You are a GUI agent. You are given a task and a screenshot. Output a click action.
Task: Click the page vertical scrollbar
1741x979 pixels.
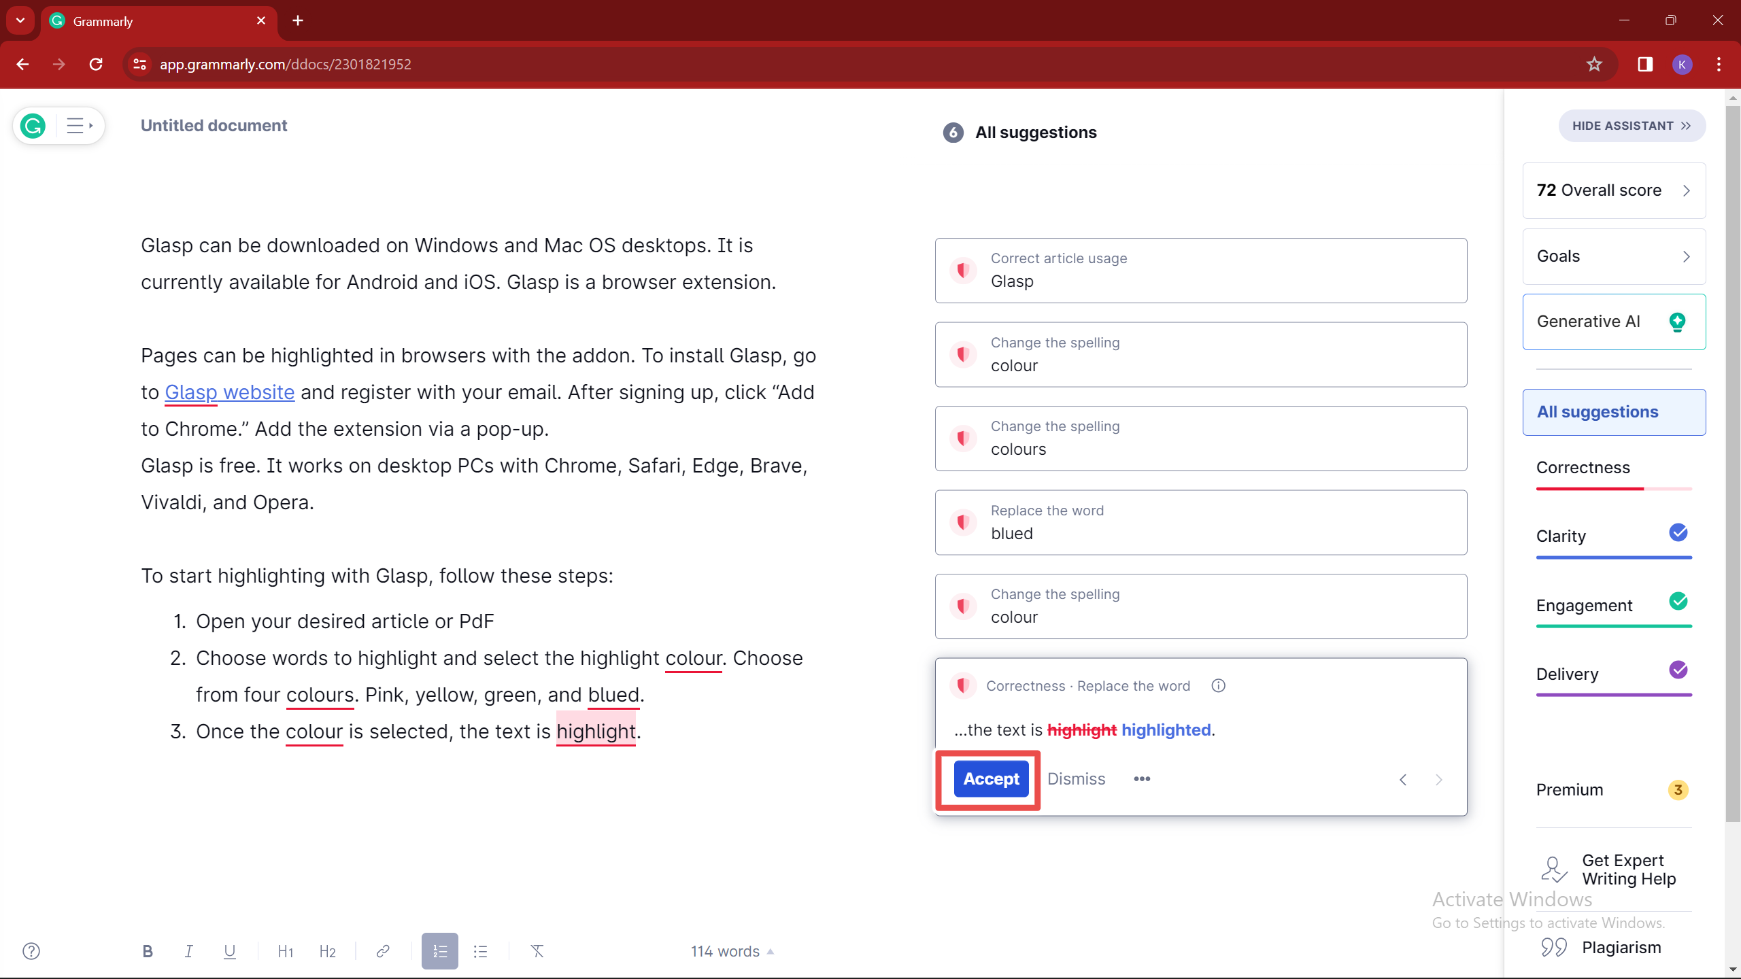(1733, 462)
